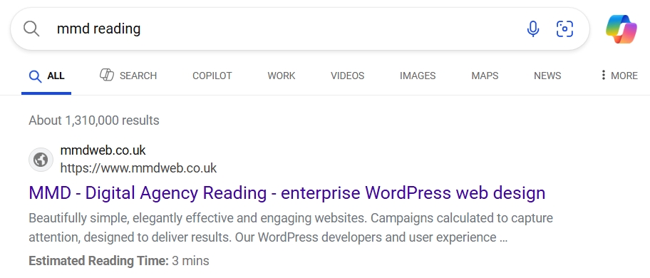Viewport: 650px width, 278px height.
Task: Click the mmdweb.co.uk globe favicon
Action: tap(41, 160)
